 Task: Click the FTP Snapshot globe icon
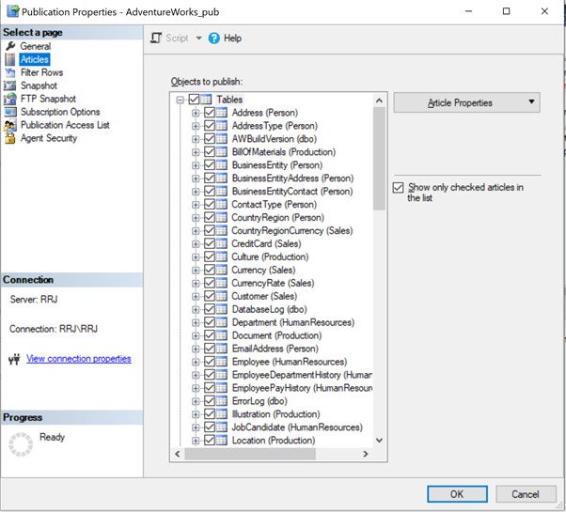pyautogui.click(x=10, y=99)
